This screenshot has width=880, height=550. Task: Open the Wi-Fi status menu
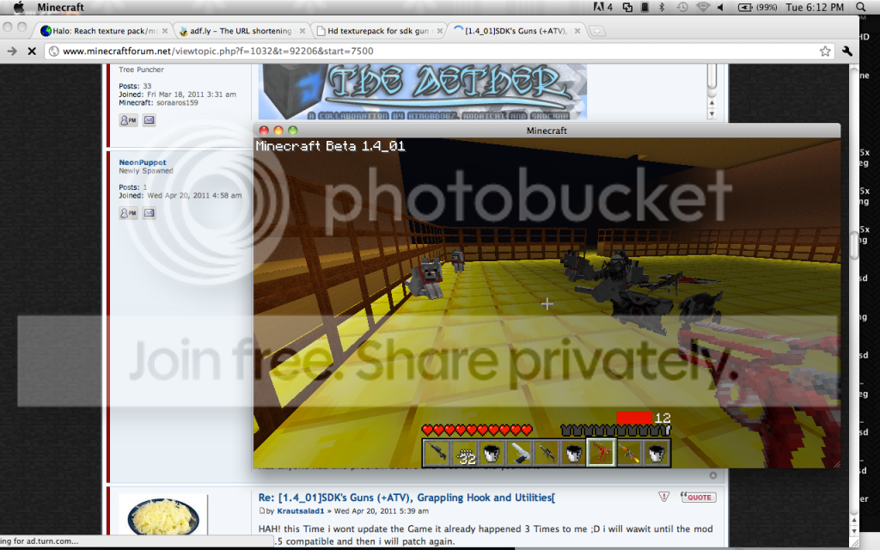(x=704, y=7)
